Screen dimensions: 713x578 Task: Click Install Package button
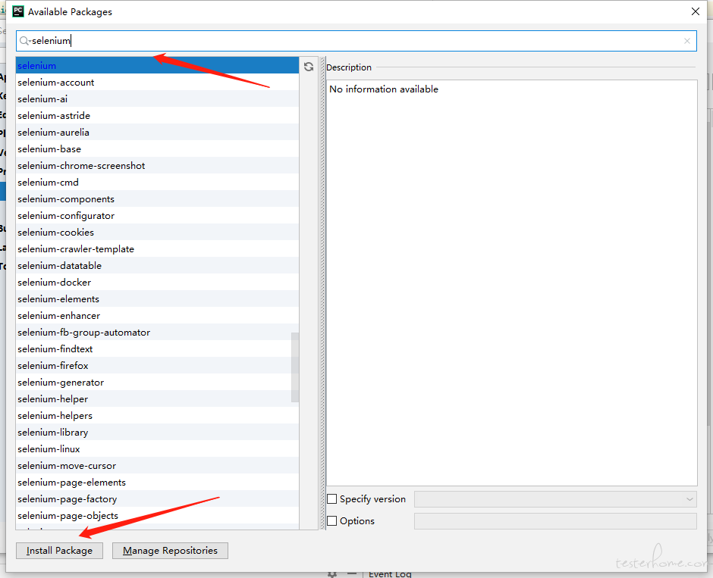(x=59, y=550)
